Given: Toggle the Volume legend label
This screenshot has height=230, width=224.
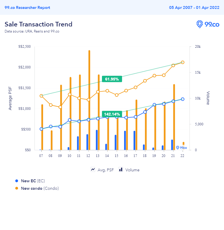Looking at the screenshot, I should (x=132, y=170).
